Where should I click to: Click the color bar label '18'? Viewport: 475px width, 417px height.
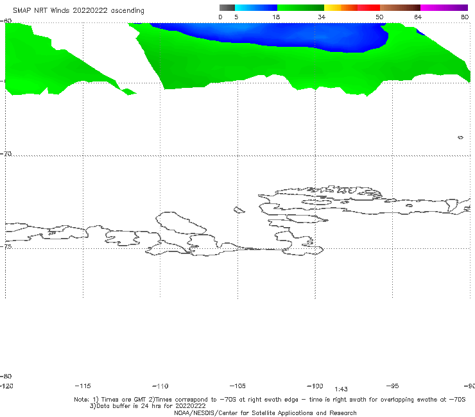pyautogui.click(x=276, y=17)
